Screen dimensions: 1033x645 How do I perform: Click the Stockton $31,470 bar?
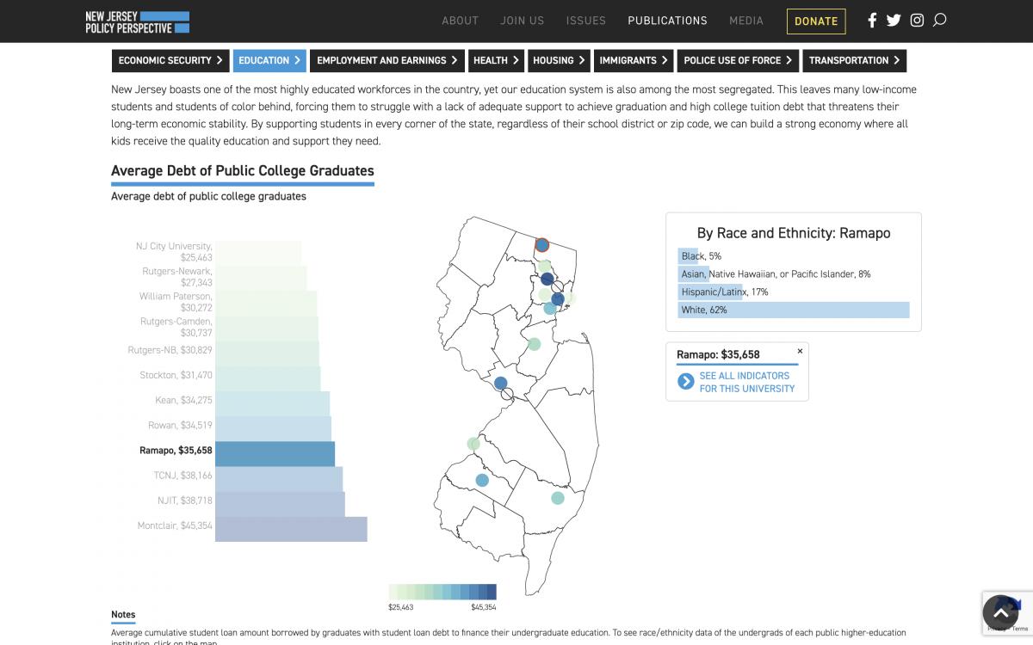[268, 377]
